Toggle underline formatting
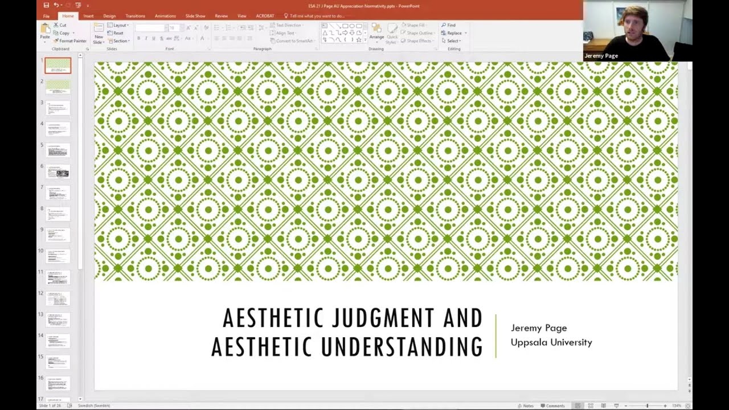 coord(154,38)
